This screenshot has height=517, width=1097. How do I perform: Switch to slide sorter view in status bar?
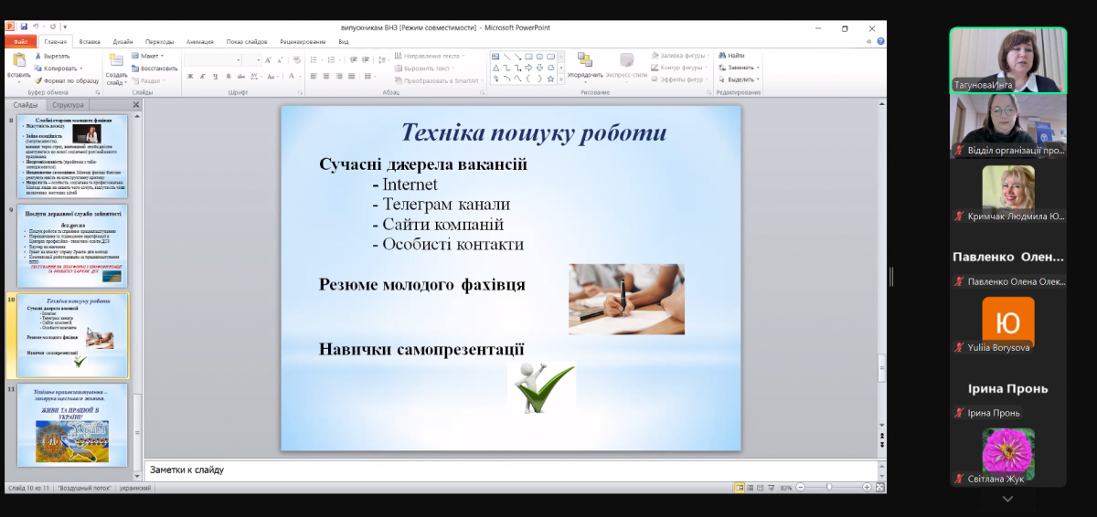(x=751, y=488)
